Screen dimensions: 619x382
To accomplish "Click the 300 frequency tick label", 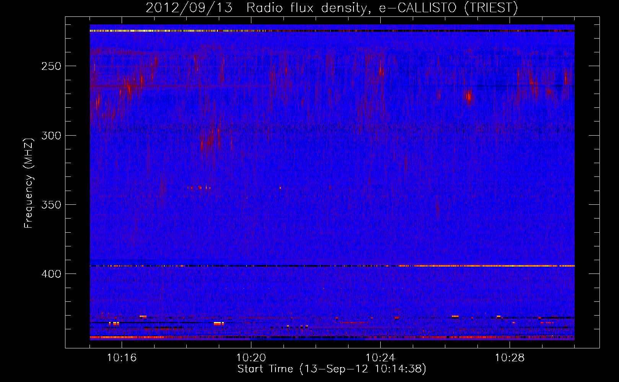I will pos(51,136).
